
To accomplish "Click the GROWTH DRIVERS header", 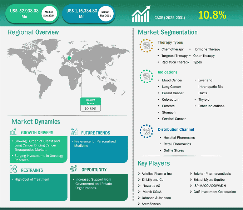I will click(37, 133).
